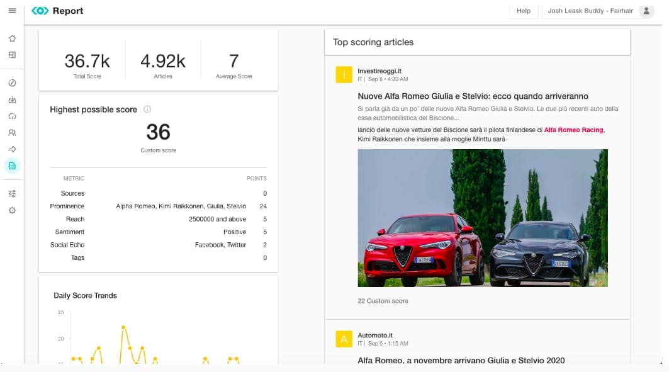The image size is (669, 372).
Task: Click the highlighted Report document icon
Action: point(12,166)
